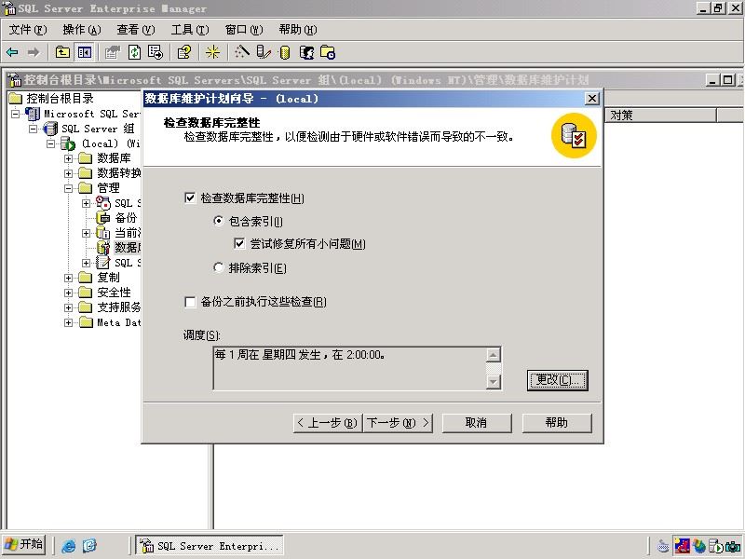Image resolution: width=745 pixels, height=559 pixels.
Task: Click the 更改(C)... button
Action: click(557, 380)
